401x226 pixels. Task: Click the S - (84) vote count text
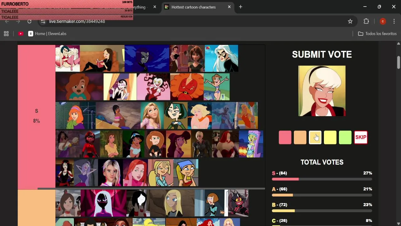[279, 173]
